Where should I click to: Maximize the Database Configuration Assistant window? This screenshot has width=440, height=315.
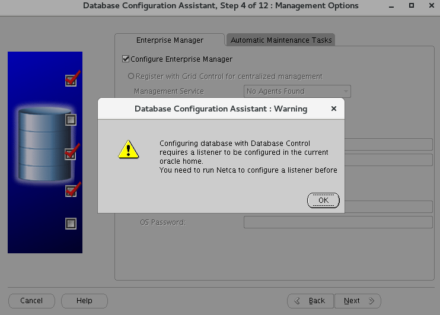412,5
